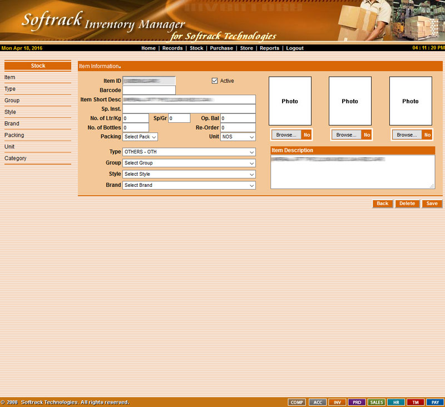Viewport: 445px width, 407px height.
Task: Uncheck the Active checkbox
Action: 215,81
